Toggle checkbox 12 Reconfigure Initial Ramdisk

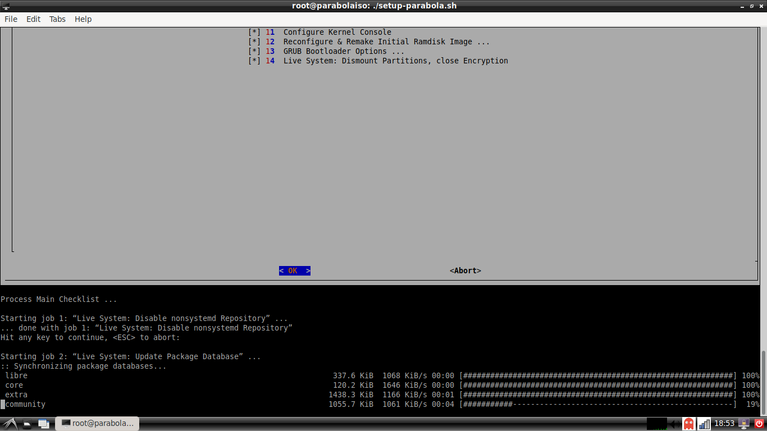click(254, 42)
